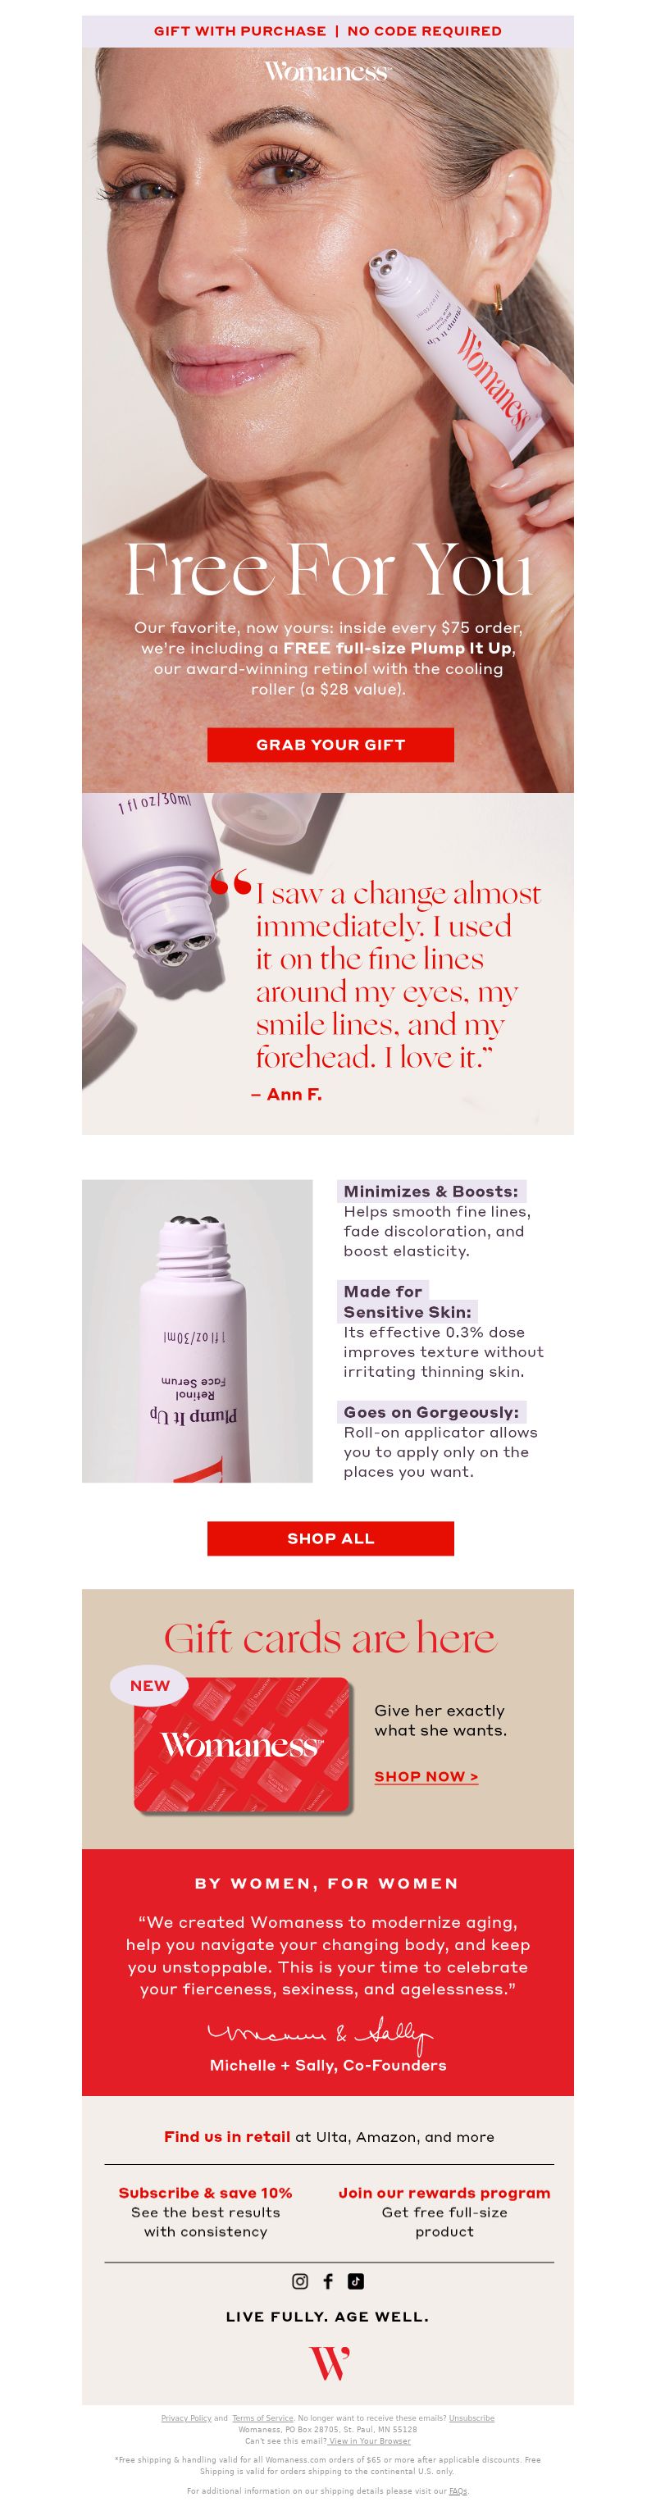Click the red W logo in footer
Viewport: 656px width, 2520px height.
(x=330, y=2363)
